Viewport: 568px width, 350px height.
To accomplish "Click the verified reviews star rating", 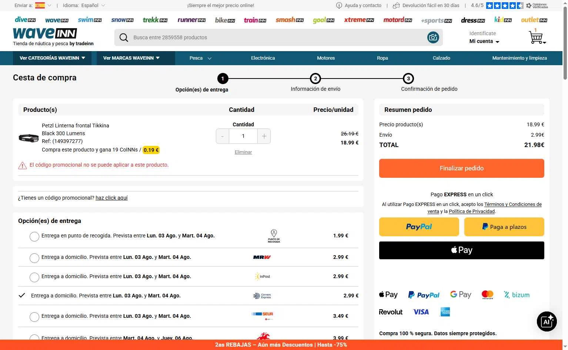I will point(504,6).
